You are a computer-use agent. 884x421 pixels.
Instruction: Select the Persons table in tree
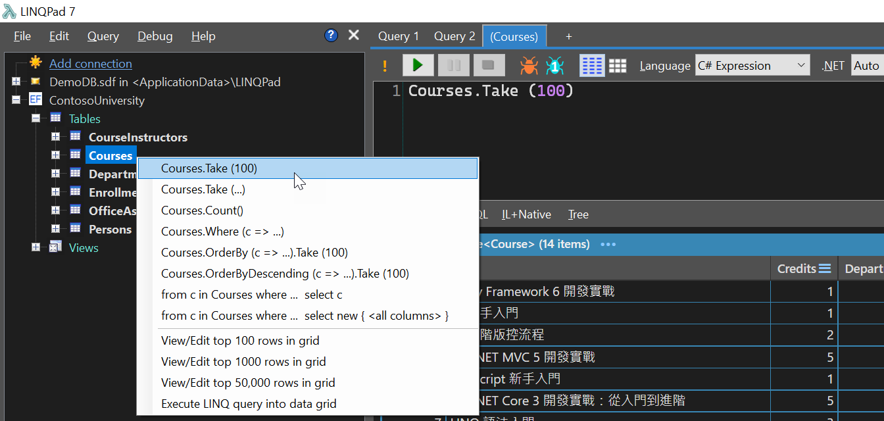110,229
